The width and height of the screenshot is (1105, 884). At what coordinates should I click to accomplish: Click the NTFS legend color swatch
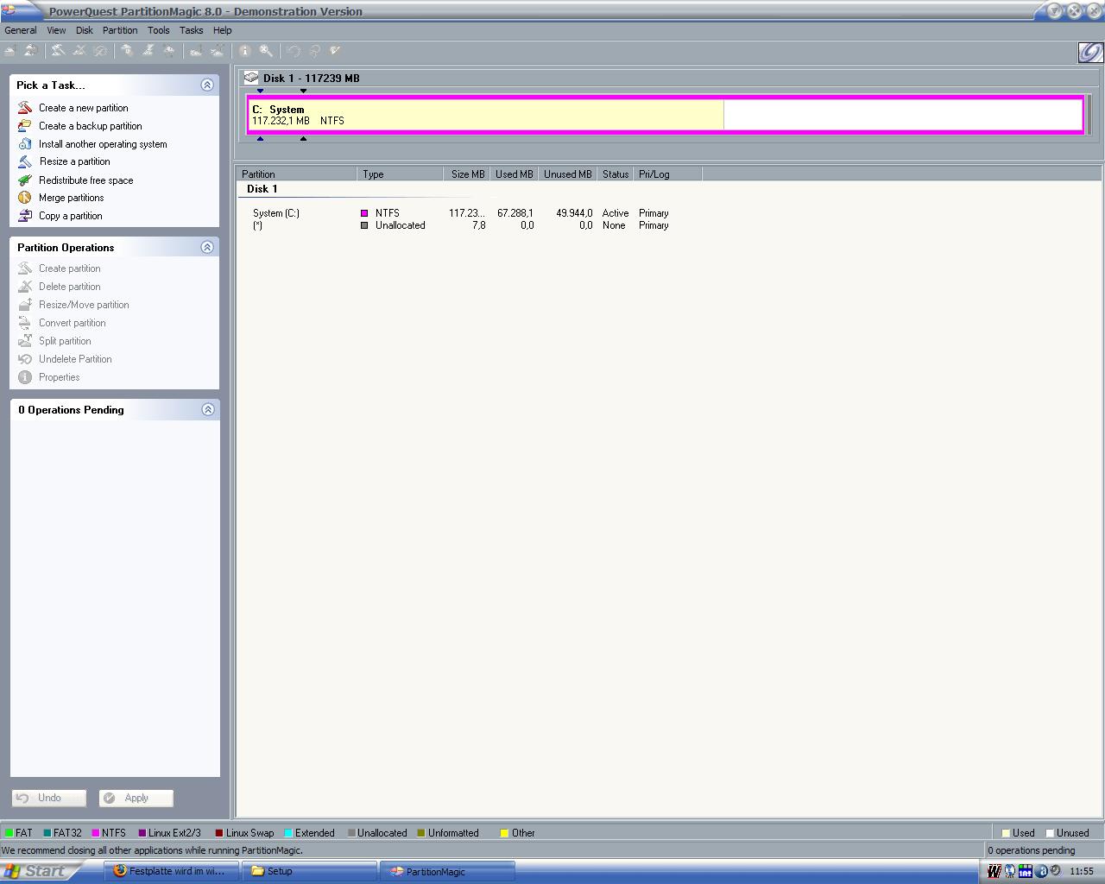point(96,833)
